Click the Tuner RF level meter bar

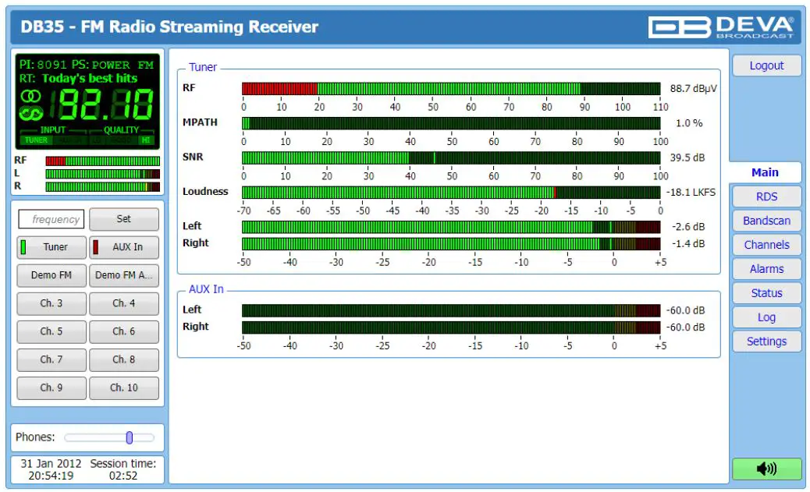coord(451,88)
